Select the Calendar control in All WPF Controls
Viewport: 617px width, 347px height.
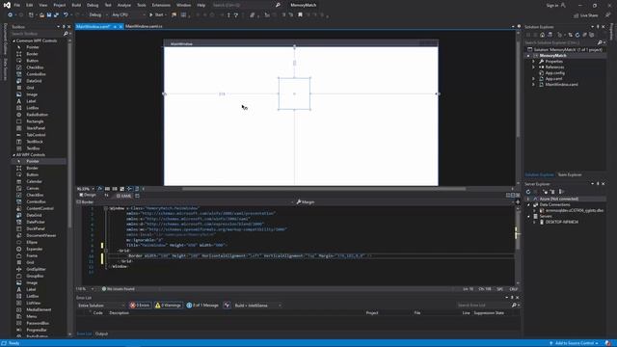click(35, 182)
